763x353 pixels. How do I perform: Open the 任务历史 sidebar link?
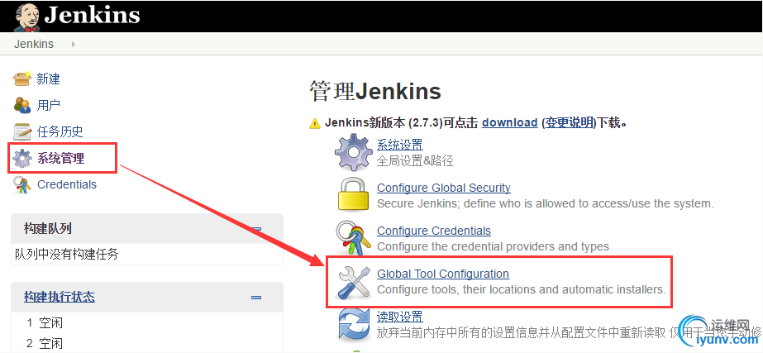tap(60, 131)
